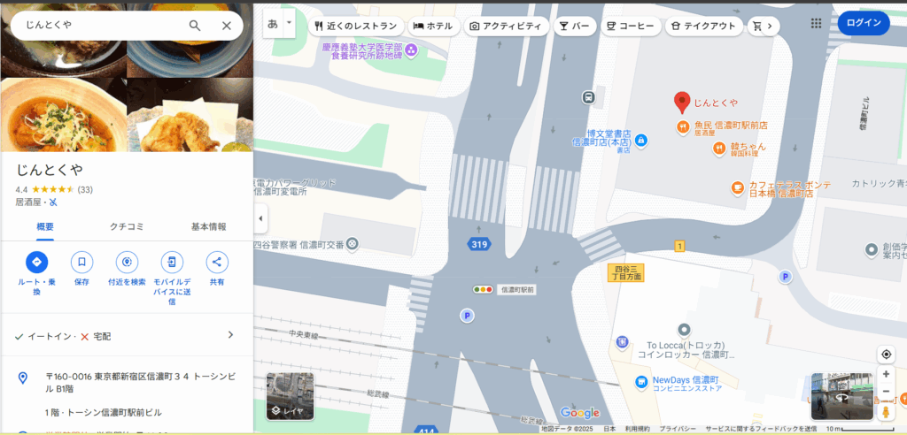Select the バー filter chip
The height and width of the screenshot is (435, 907).
[x=574, y=26]
